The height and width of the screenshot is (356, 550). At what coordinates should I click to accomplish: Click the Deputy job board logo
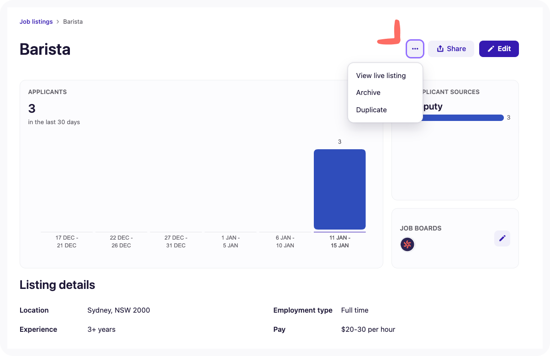pos(407,245)
